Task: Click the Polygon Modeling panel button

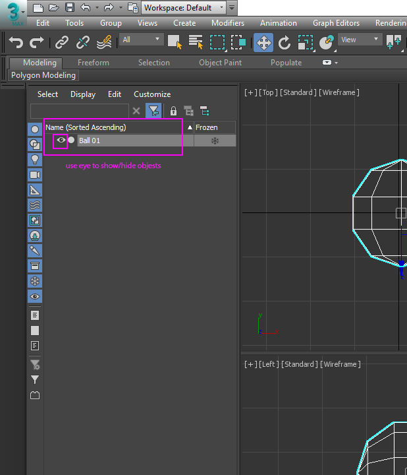Action: click(43, 75)
